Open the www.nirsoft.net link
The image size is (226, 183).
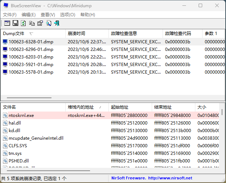point(170,178)
